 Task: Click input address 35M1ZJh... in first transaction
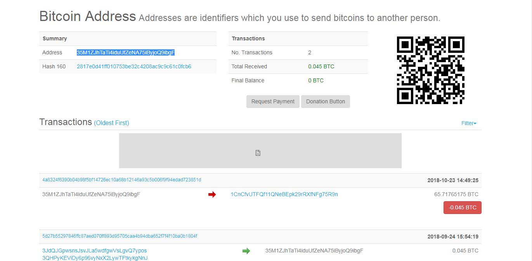pos(91,194)
